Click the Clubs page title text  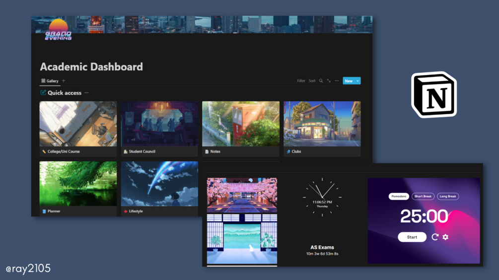[x=296, y=152]
